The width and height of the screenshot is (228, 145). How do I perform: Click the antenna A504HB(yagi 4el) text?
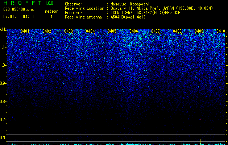(128, 17)
